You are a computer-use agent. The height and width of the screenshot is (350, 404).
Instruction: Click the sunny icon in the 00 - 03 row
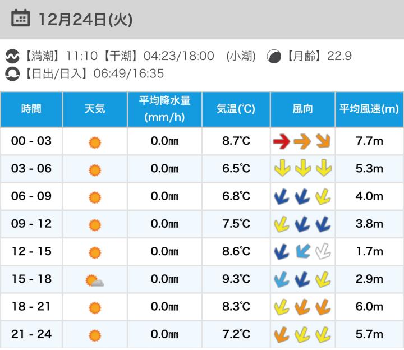point(95,142)
